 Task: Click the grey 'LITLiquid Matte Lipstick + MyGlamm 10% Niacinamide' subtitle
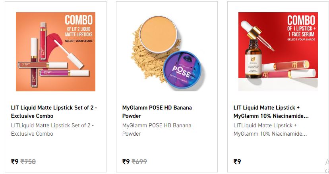pyautogui.click(x=270, y=129)
